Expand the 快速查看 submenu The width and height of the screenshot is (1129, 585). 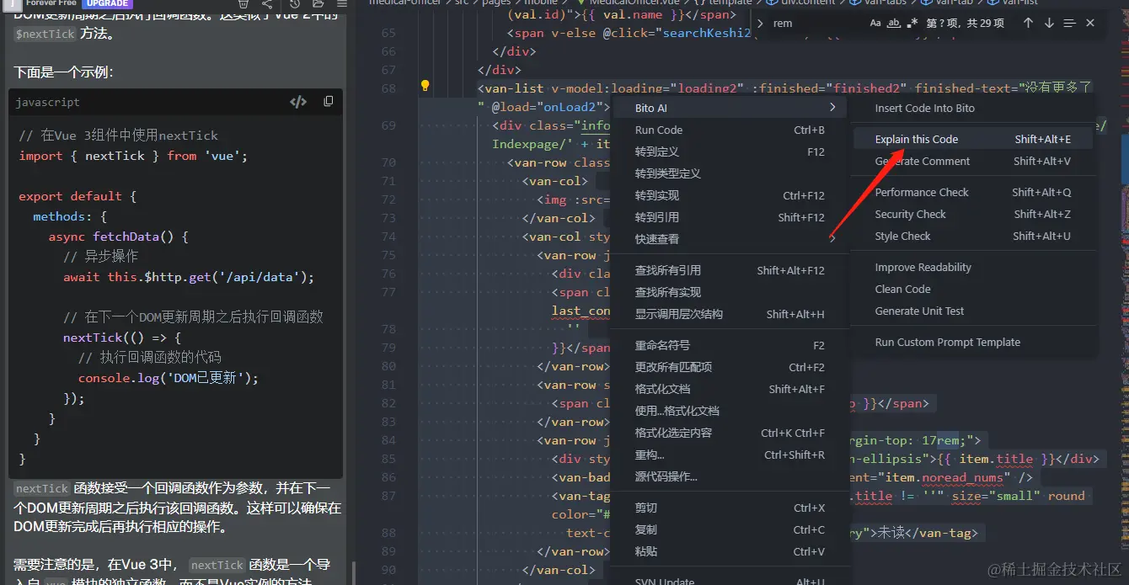pyautogui.click(x=730, y=239)
